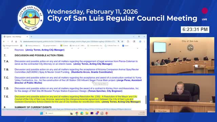The height and width of the screenshot is (122, 217).
Task: Open the zoom magnifier icon in address bar
Action: (119, 41)
